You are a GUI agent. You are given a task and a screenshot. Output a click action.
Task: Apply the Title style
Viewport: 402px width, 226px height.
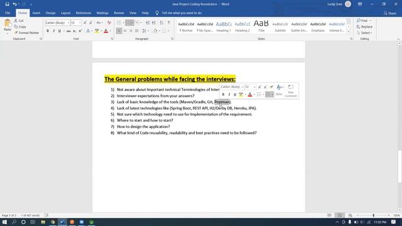261,26
